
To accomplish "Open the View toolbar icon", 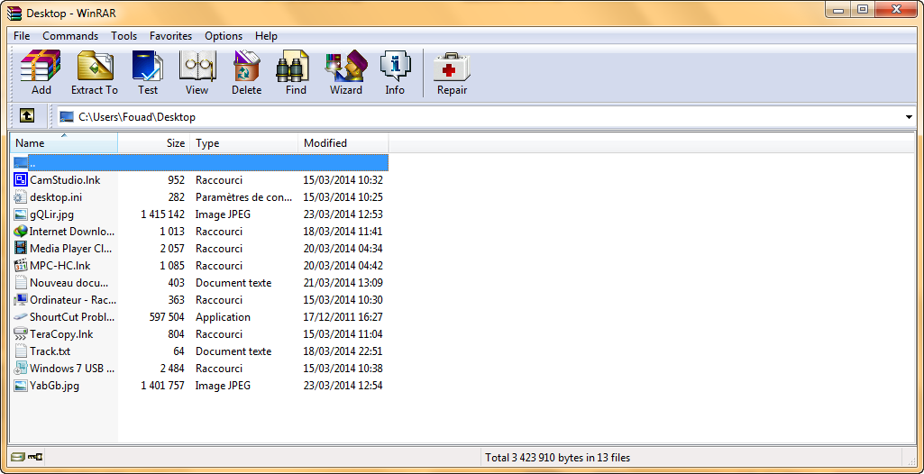I will (x=197, y=66).
